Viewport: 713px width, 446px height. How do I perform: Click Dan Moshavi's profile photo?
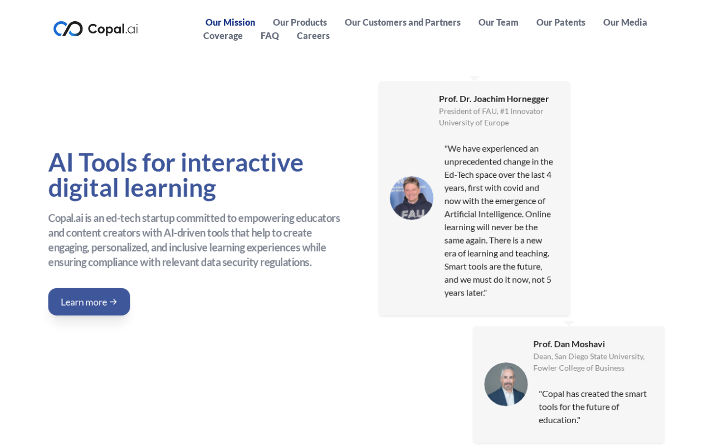[x=506, y=384]
